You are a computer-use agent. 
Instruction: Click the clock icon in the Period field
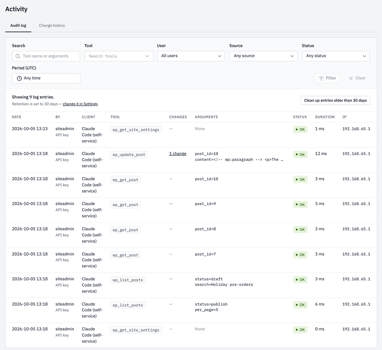[x=19, y=78]
